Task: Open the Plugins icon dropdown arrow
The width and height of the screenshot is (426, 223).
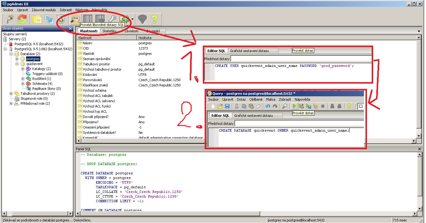Action: tap(132, 19)
